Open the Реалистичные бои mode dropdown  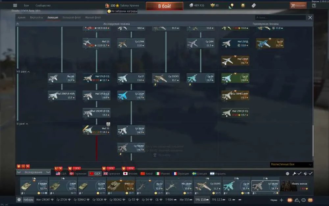(x=291, y=164)
